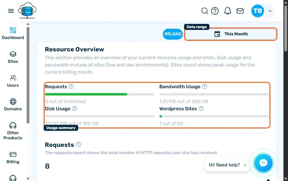Click the Hi! Need help? message
Viewport: 288px width, 181px height.
coord(224,165)
